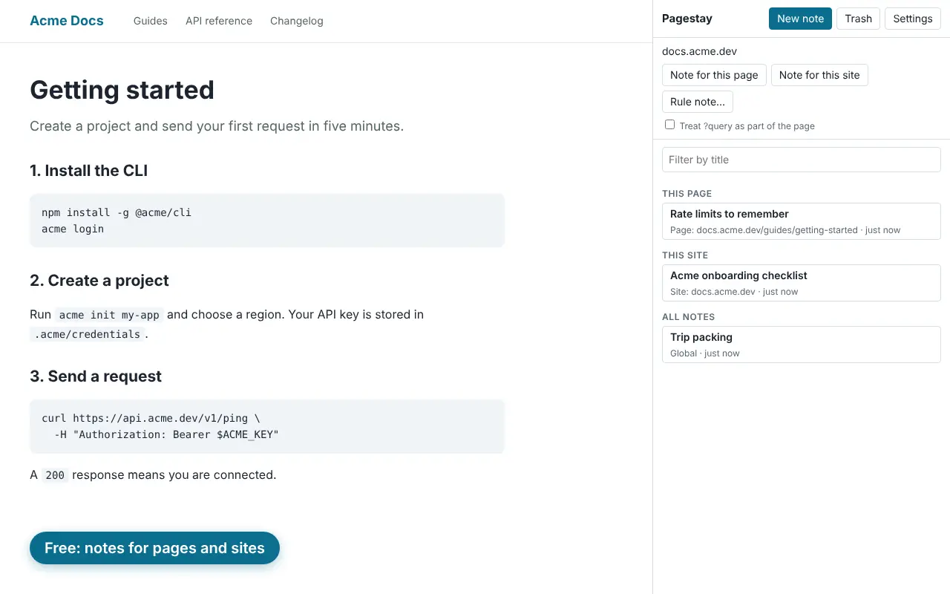The width and height of the screenshot is (950, 594).
Task: Open the Trash in Pagestay
Action: click(x=858, y=19)
